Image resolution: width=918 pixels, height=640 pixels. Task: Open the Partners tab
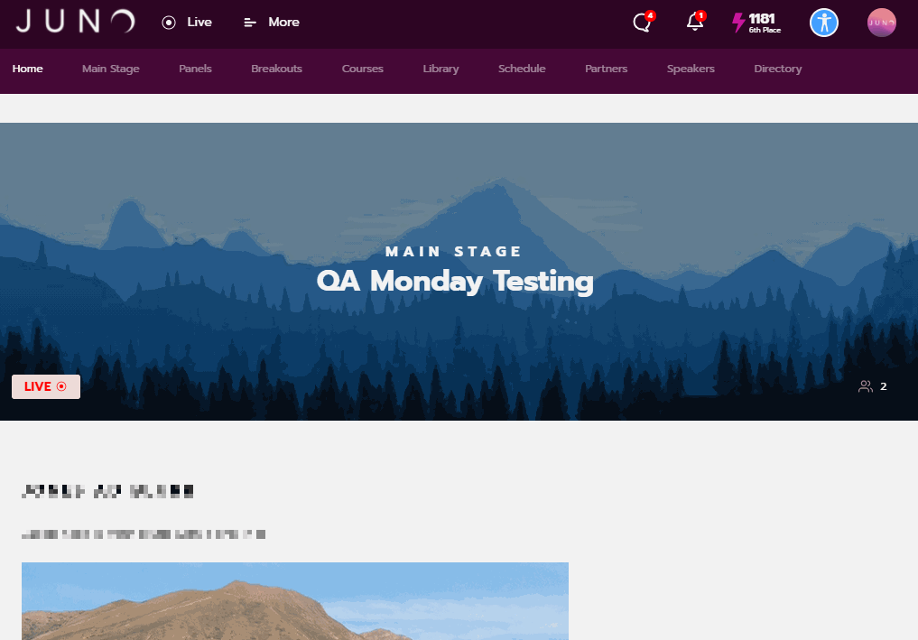pyautogui.click(x=606, y=69)
